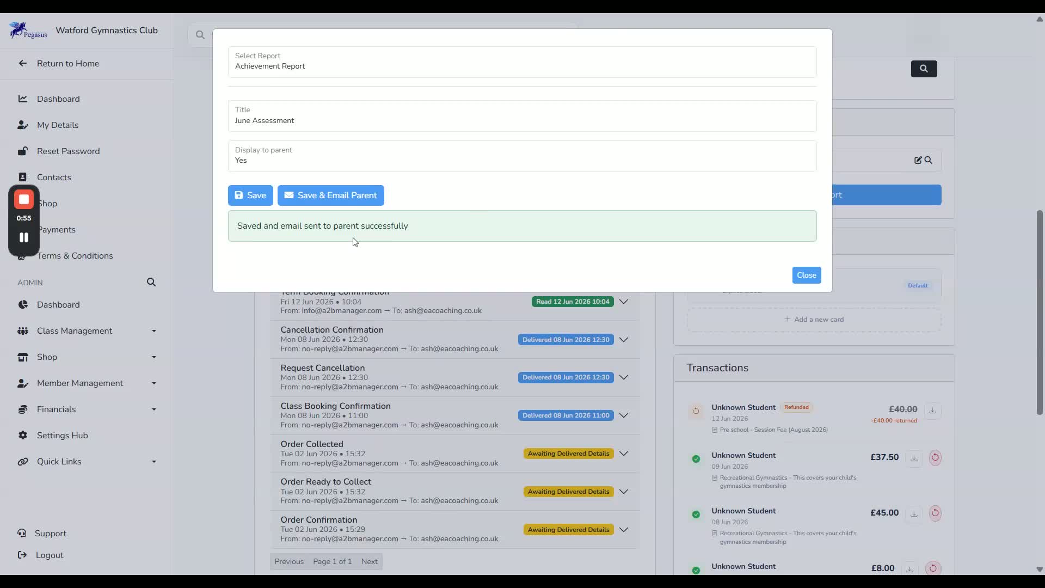Pause the screen recording
The height and width of the screenshot is (588, 1045).
point(23,237)
